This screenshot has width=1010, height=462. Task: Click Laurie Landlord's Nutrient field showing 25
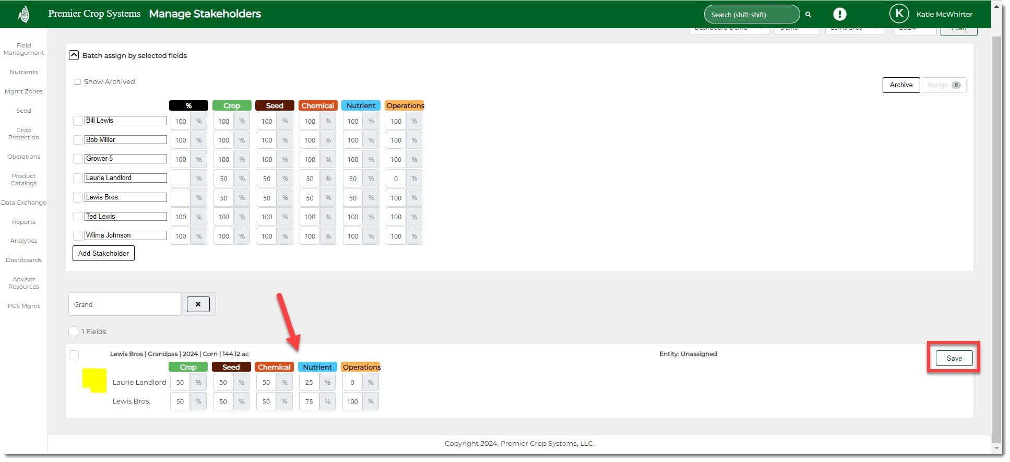(309, 383)
